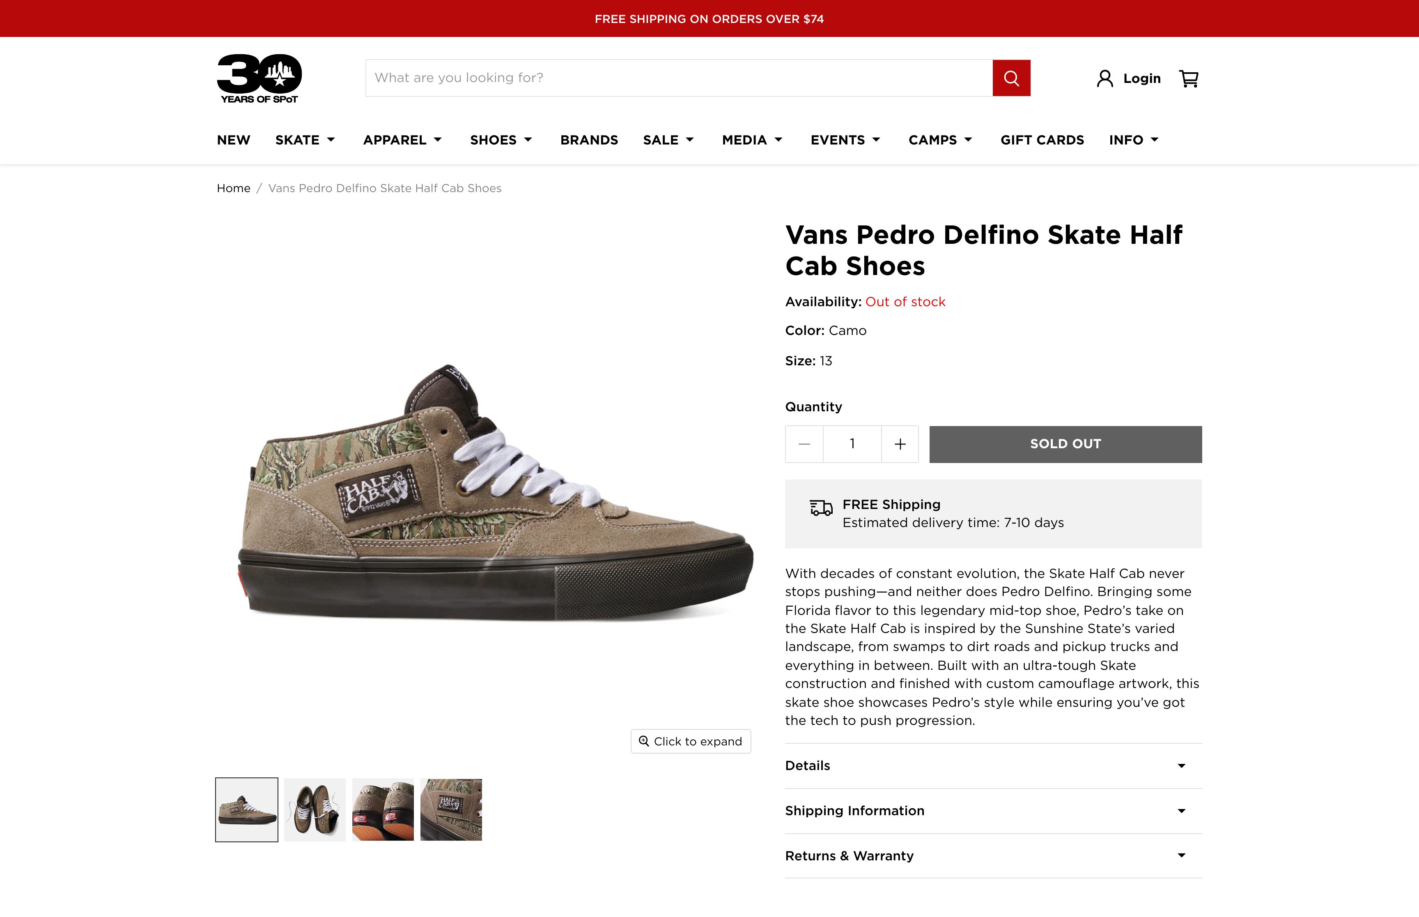Select the Half Cab label close-up thumbnail
The height and width of the screenshot is (917, 1419).
[451, 810]
